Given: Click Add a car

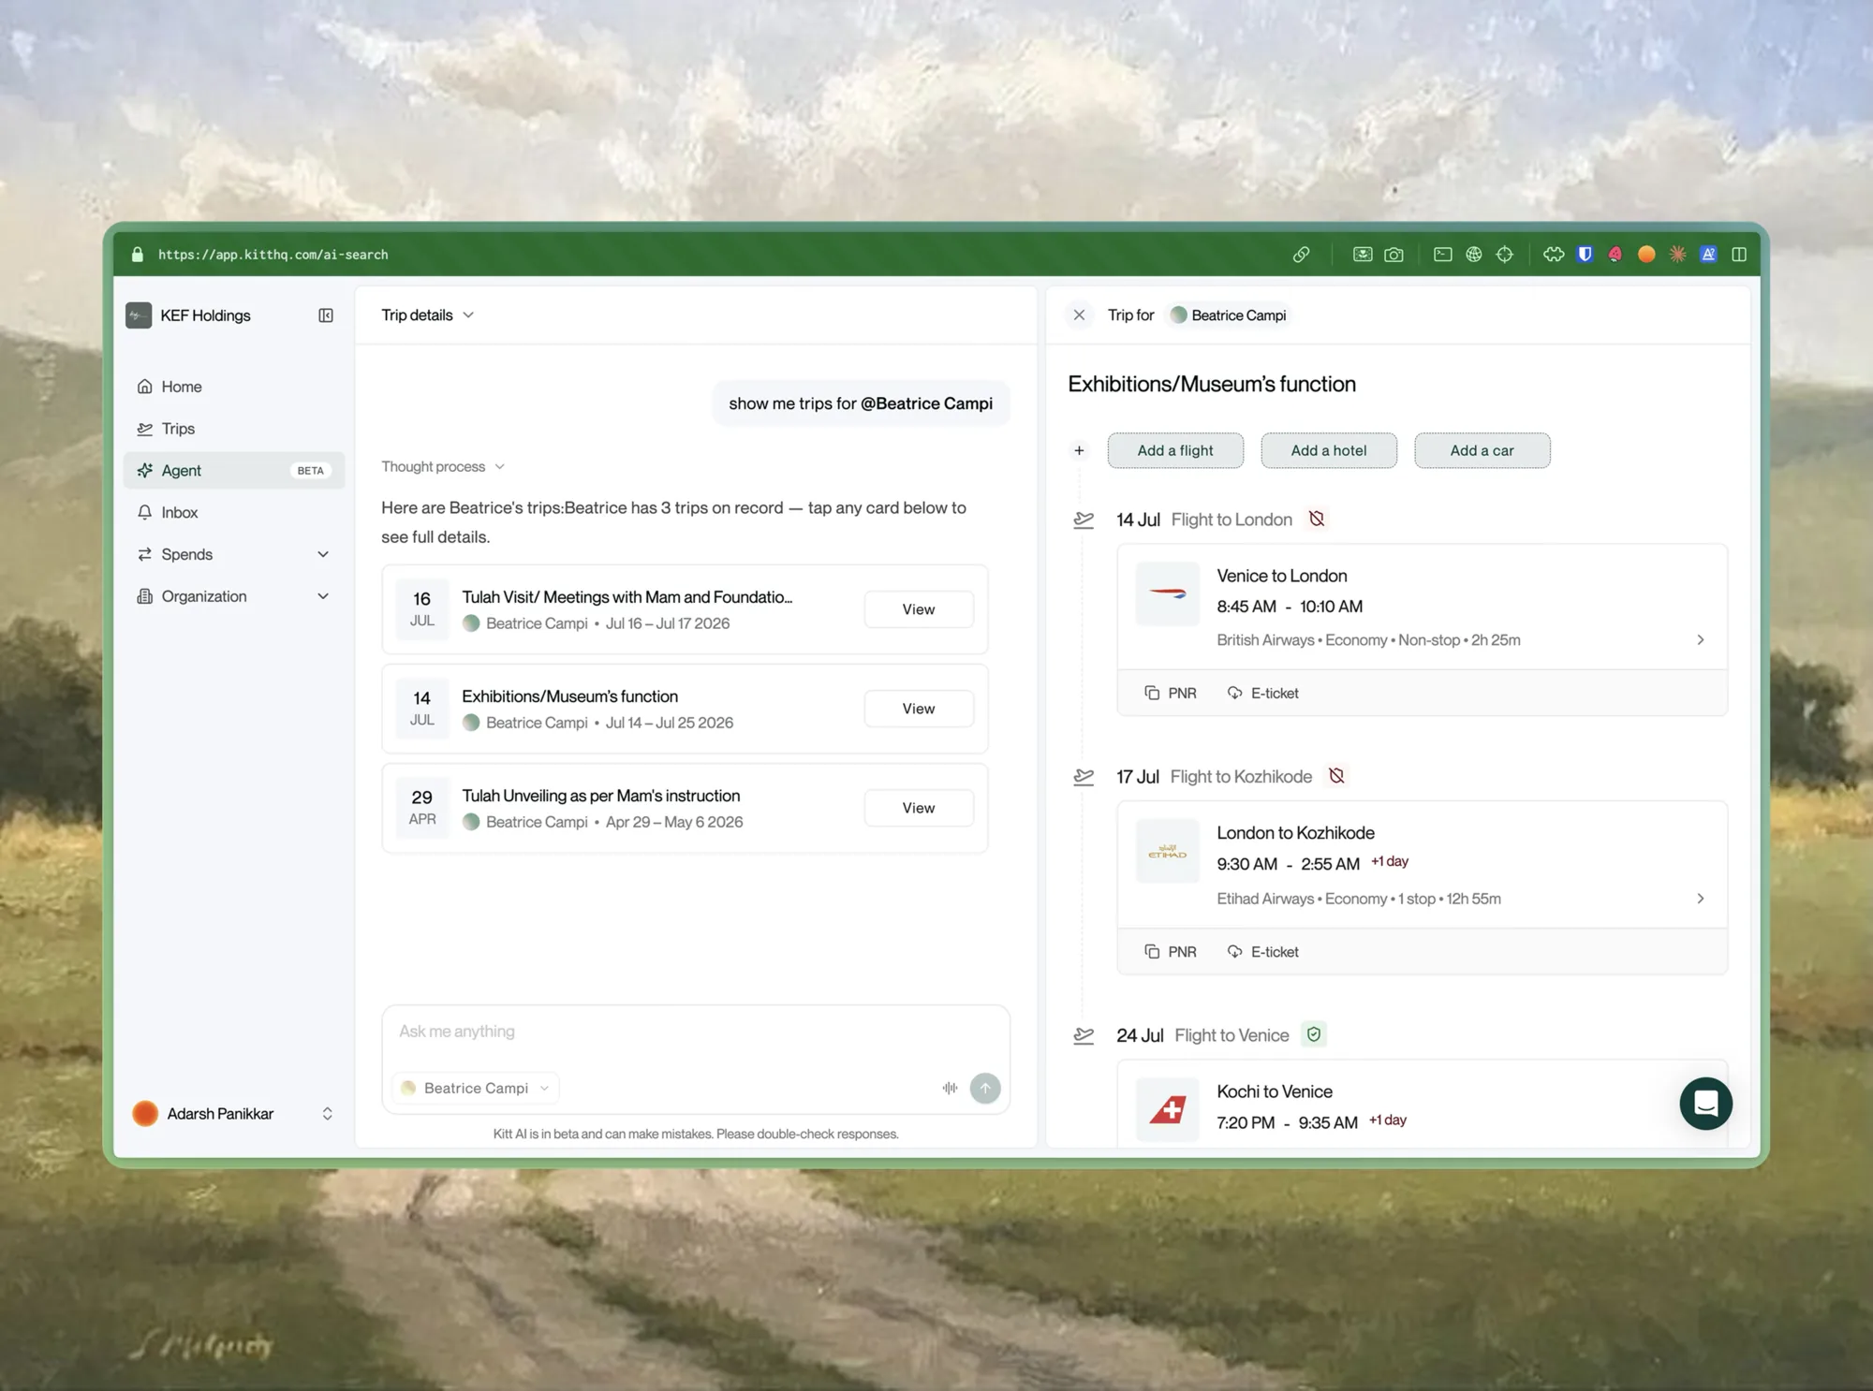Looking at the screenshot, I should pyautogui.click(x=1482, y=450).
